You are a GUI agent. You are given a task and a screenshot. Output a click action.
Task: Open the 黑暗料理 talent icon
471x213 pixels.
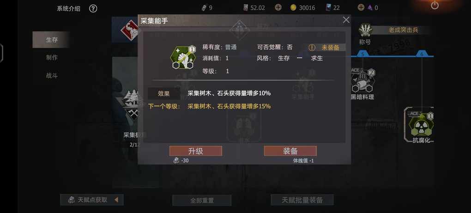tap(363, 80)
